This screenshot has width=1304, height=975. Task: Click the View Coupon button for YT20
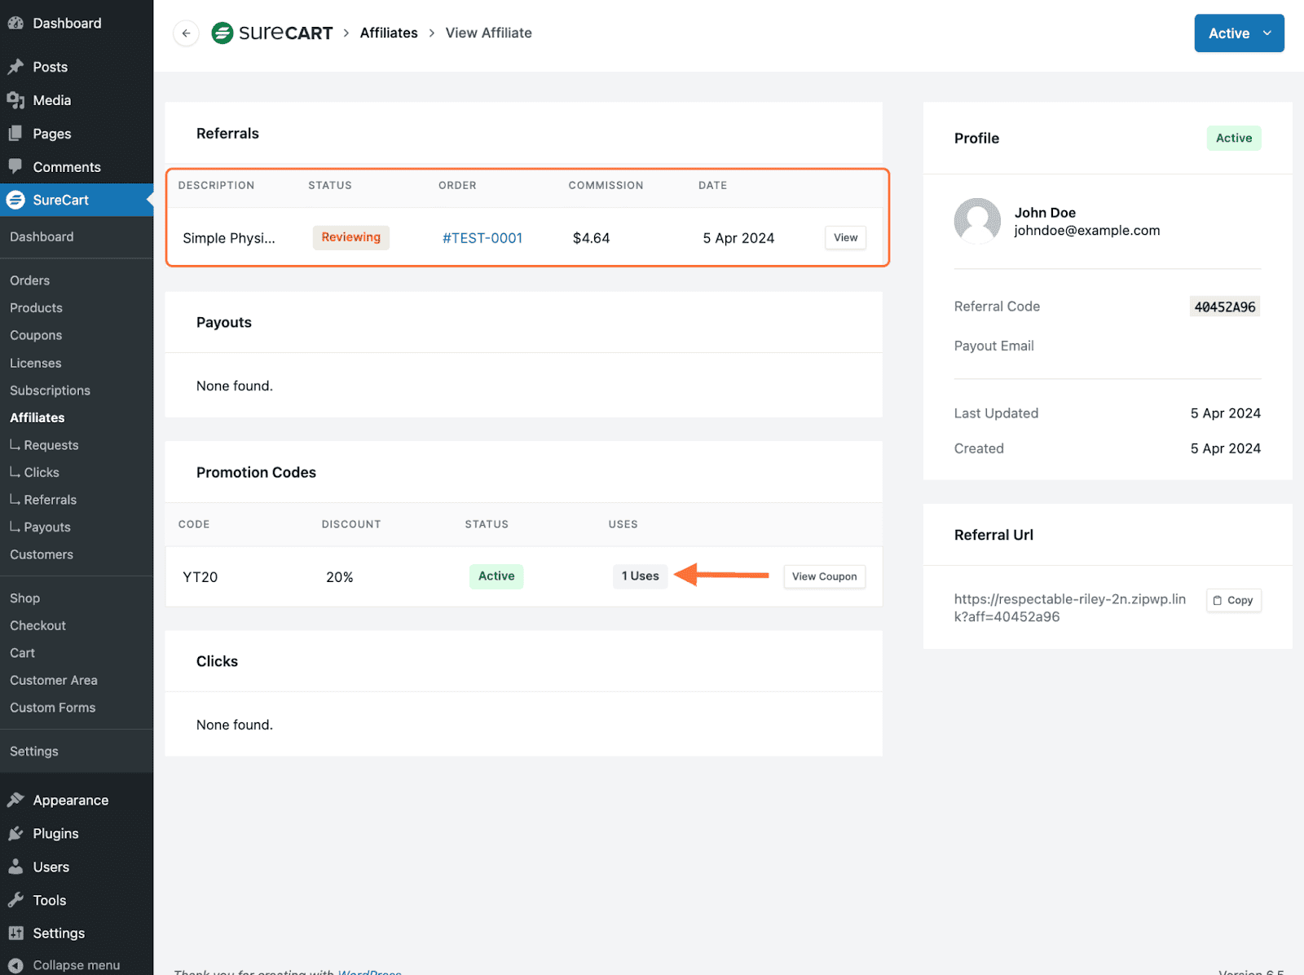pyautogui.click(x=824, y=576)
